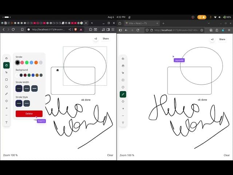This screenshot has width=233, height=175.
Task: Select the first stroke style option
Action: tap(19, 104)
